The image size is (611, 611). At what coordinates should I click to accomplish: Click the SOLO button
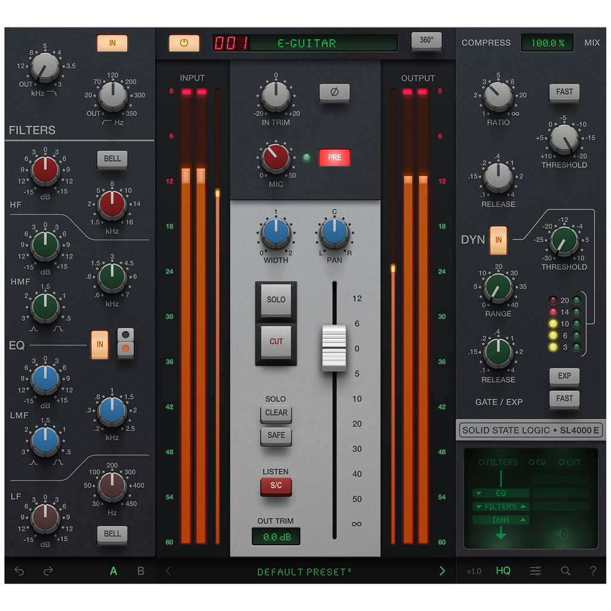[x=276, y=300]
